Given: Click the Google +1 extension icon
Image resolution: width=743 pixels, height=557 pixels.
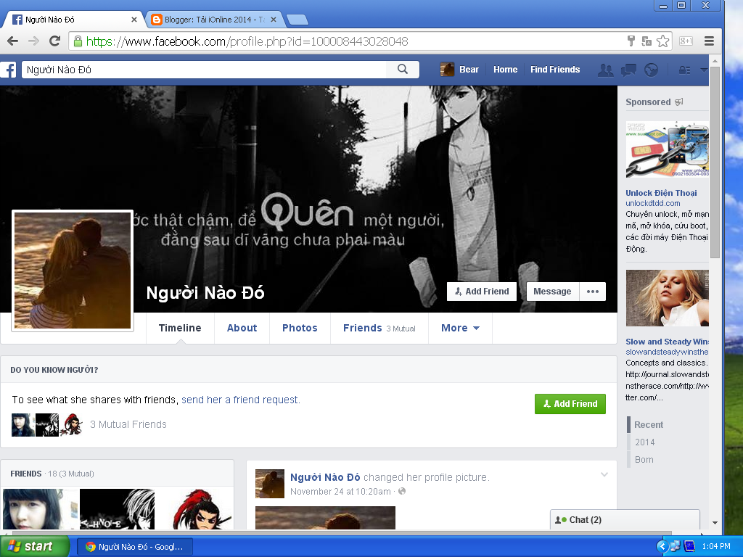Looking at the screenshot, I should pyautogui.click(x=686, y=41).
